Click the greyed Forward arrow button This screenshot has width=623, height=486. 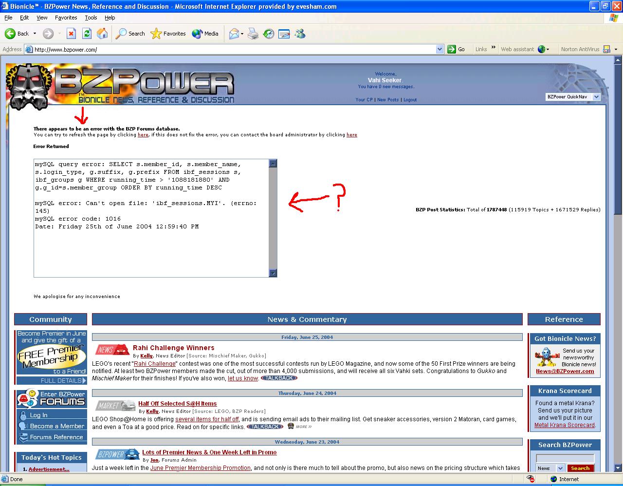tap(48, 34)
